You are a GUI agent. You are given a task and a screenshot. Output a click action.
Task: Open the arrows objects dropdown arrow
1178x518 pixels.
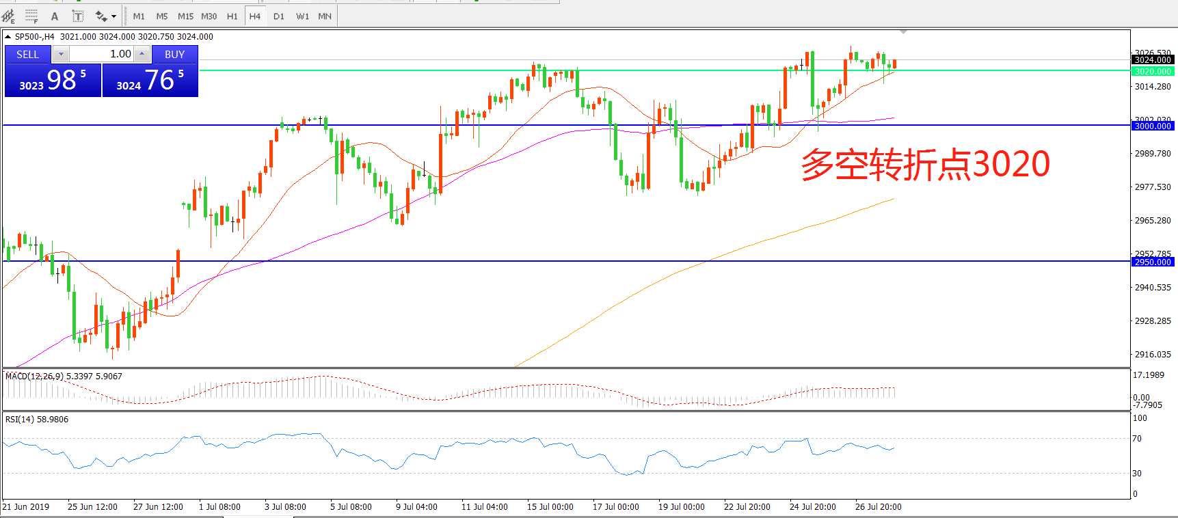pyautogui.click(x=113, y=16)
